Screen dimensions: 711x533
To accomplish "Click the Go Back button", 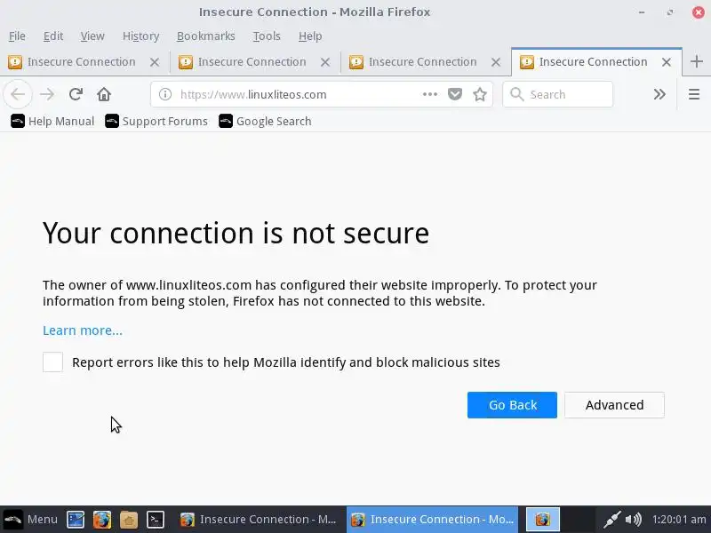I will [x=512, y=405].
